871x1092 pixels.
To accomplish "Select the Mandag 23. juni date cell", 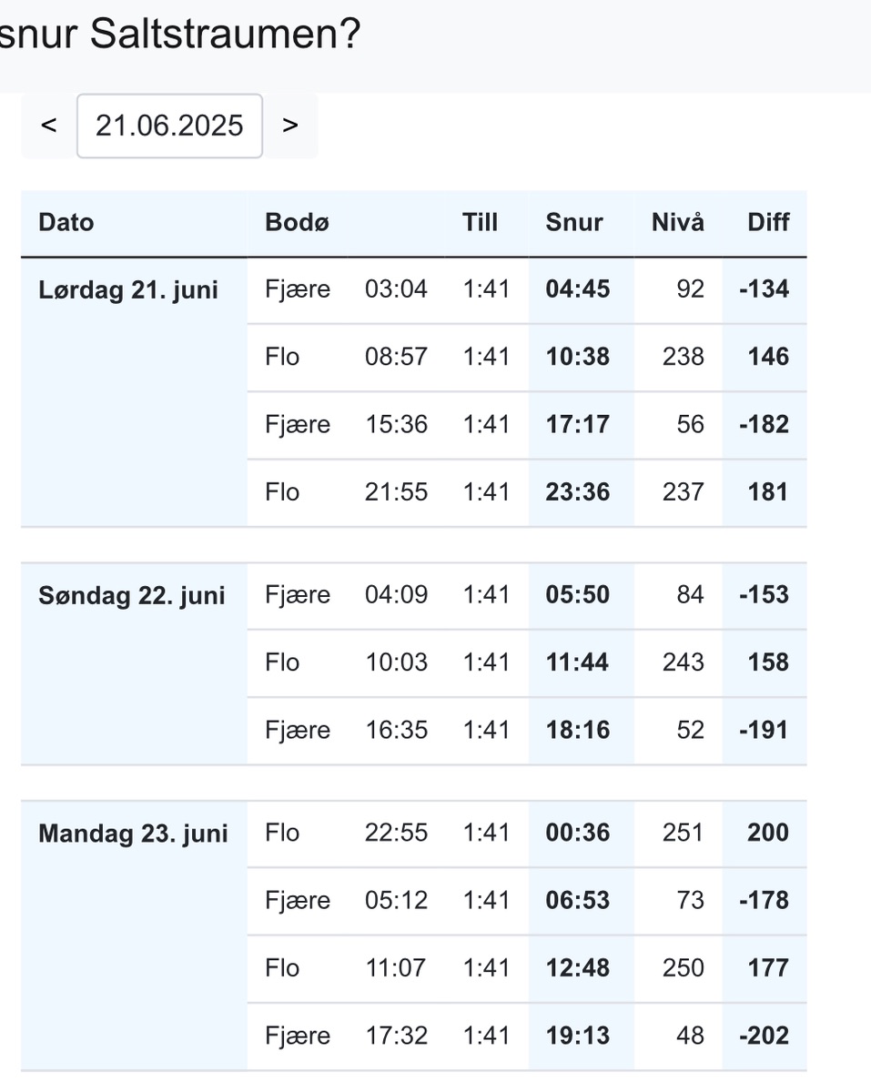I will 133,834.
